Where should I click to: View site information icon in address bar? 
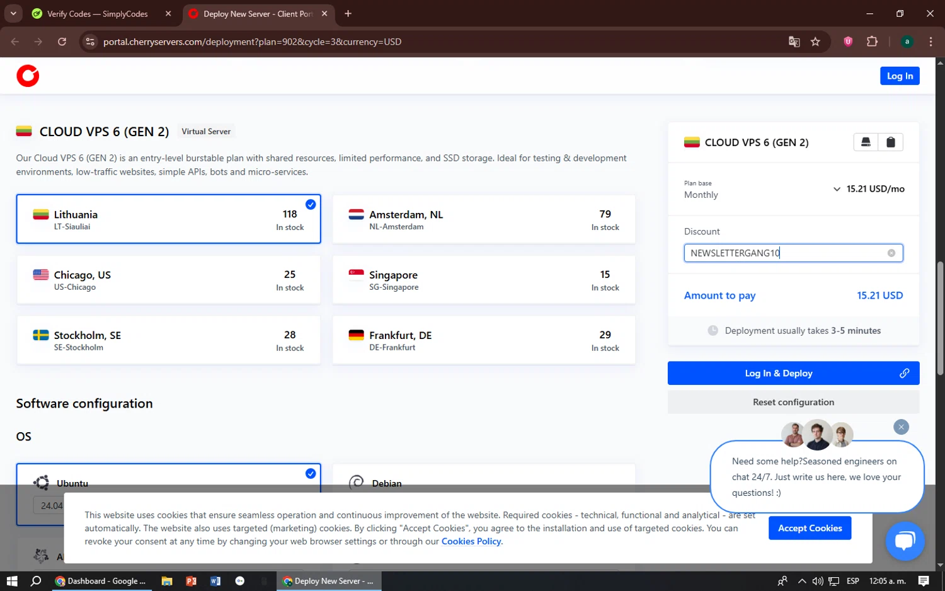point(90,42)
